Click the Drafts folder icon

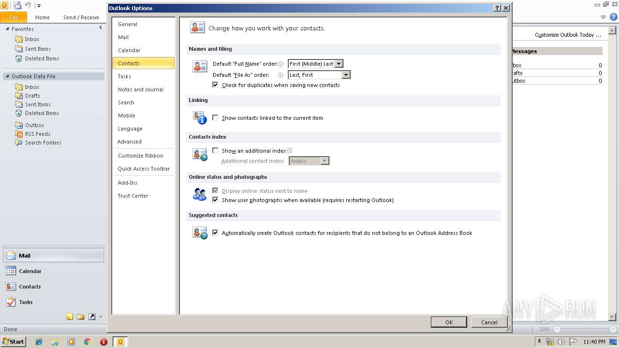19,96
